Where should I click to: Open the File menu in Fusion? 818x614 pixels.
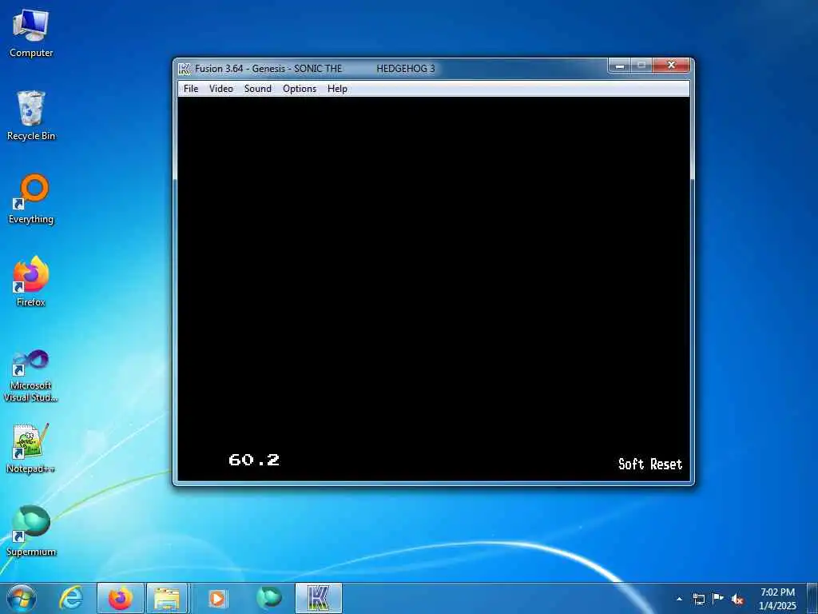(191, 89)
